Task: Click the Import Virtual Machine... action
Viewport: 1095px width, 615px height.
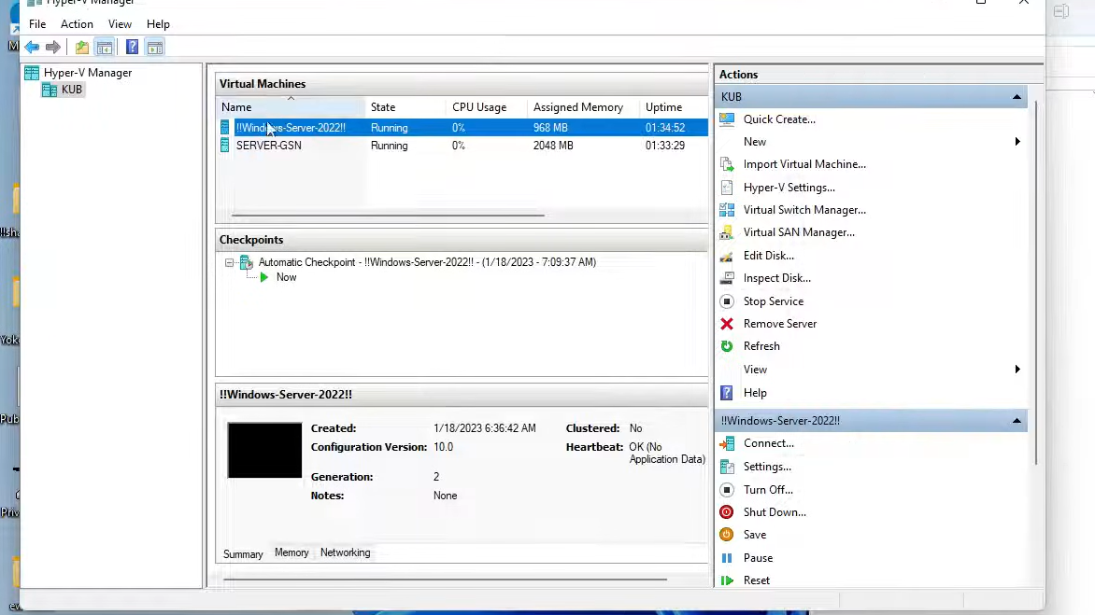Action: click(804, 164)
